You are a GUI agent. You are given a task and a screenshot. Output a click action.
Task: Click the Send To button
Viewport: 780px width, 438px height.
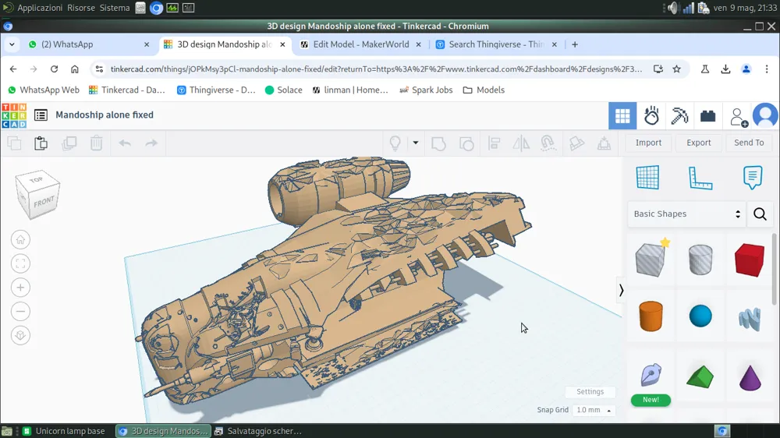click(x=749, y=143)
